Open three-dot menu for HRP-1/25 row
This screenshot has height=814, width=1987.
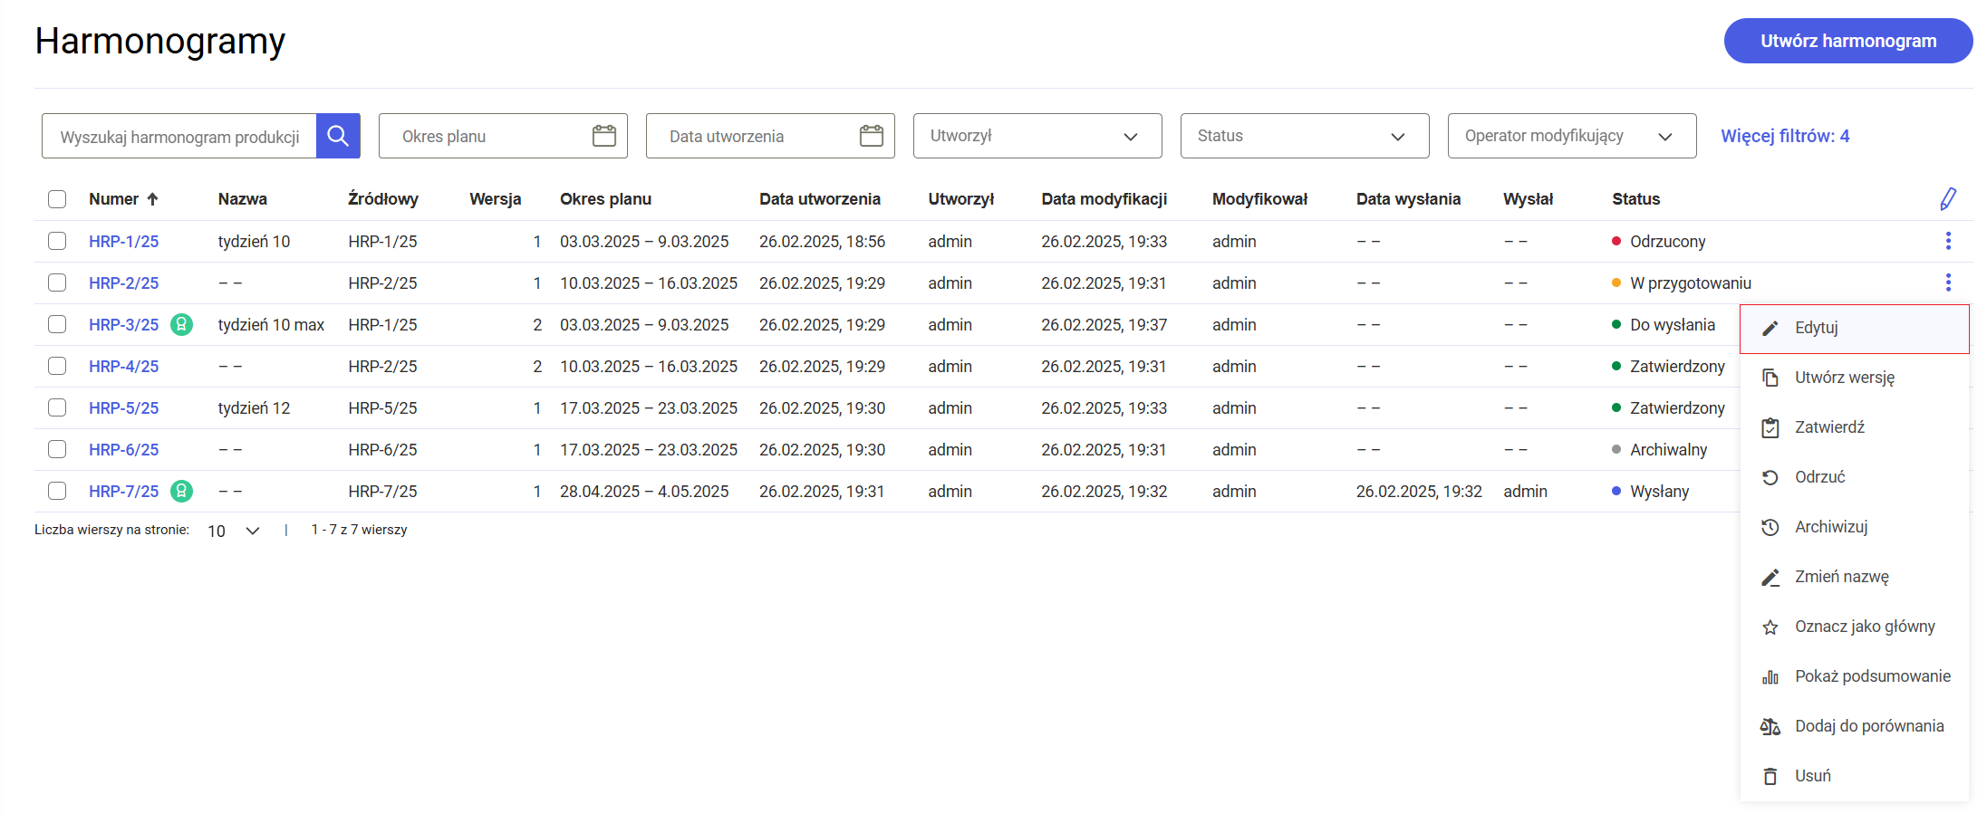(x=1948, y=241)
